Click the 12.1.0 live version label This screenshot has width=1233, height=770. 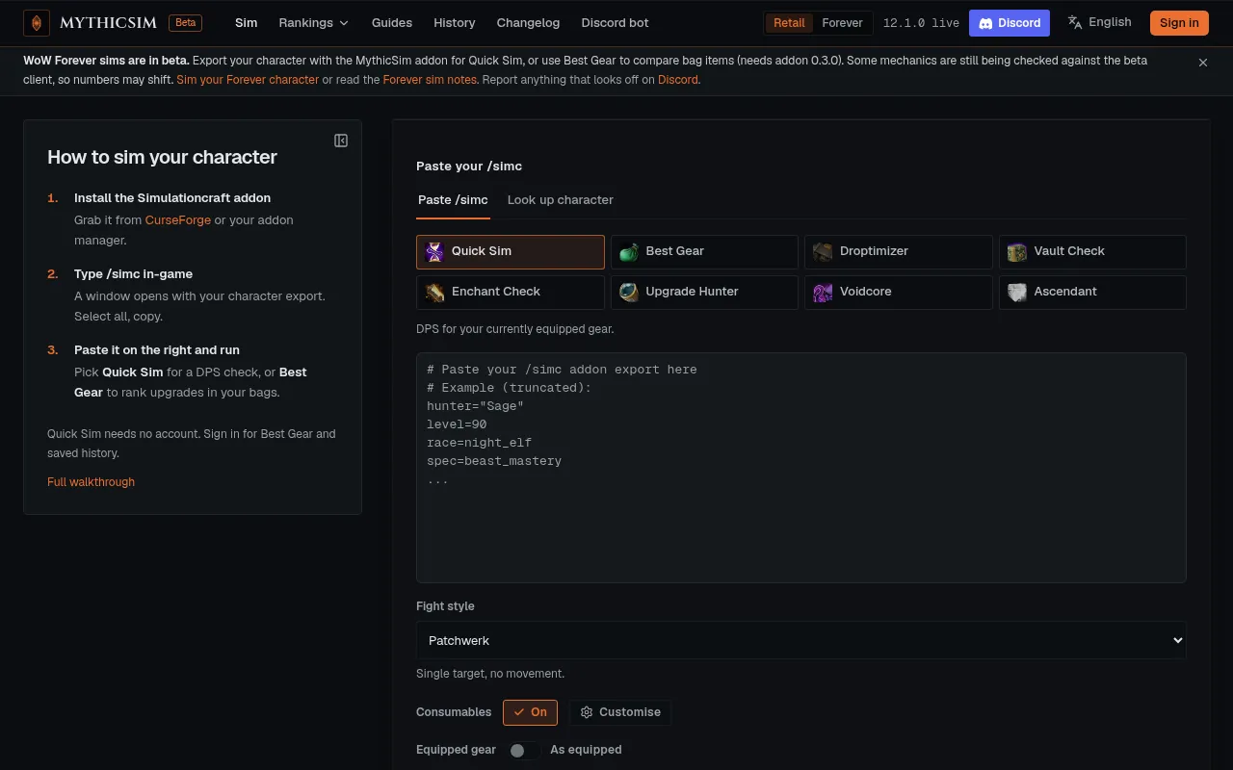(921, 23)
